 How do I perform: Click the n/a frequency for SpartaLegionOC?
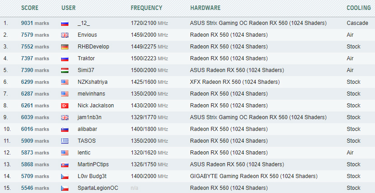point(135,188)
